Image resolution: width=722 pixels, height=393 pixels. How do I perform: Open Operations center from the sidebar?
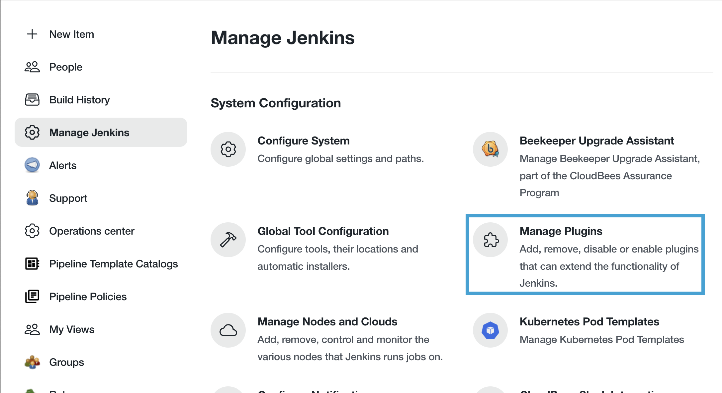[92, 231]
